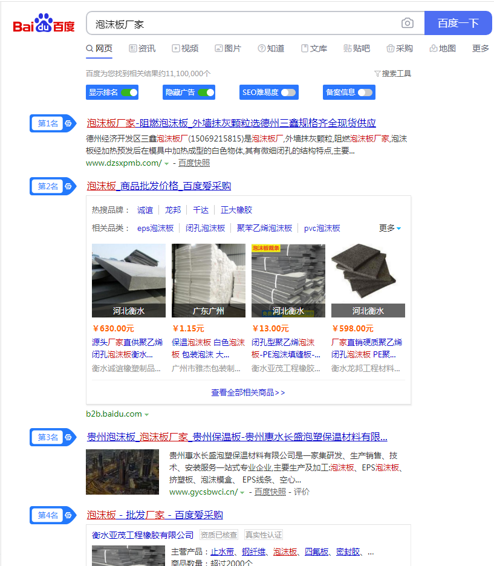Click the 搜索工具 filter icon
Viewport: 494px width, 566px height.
(377, 74)
